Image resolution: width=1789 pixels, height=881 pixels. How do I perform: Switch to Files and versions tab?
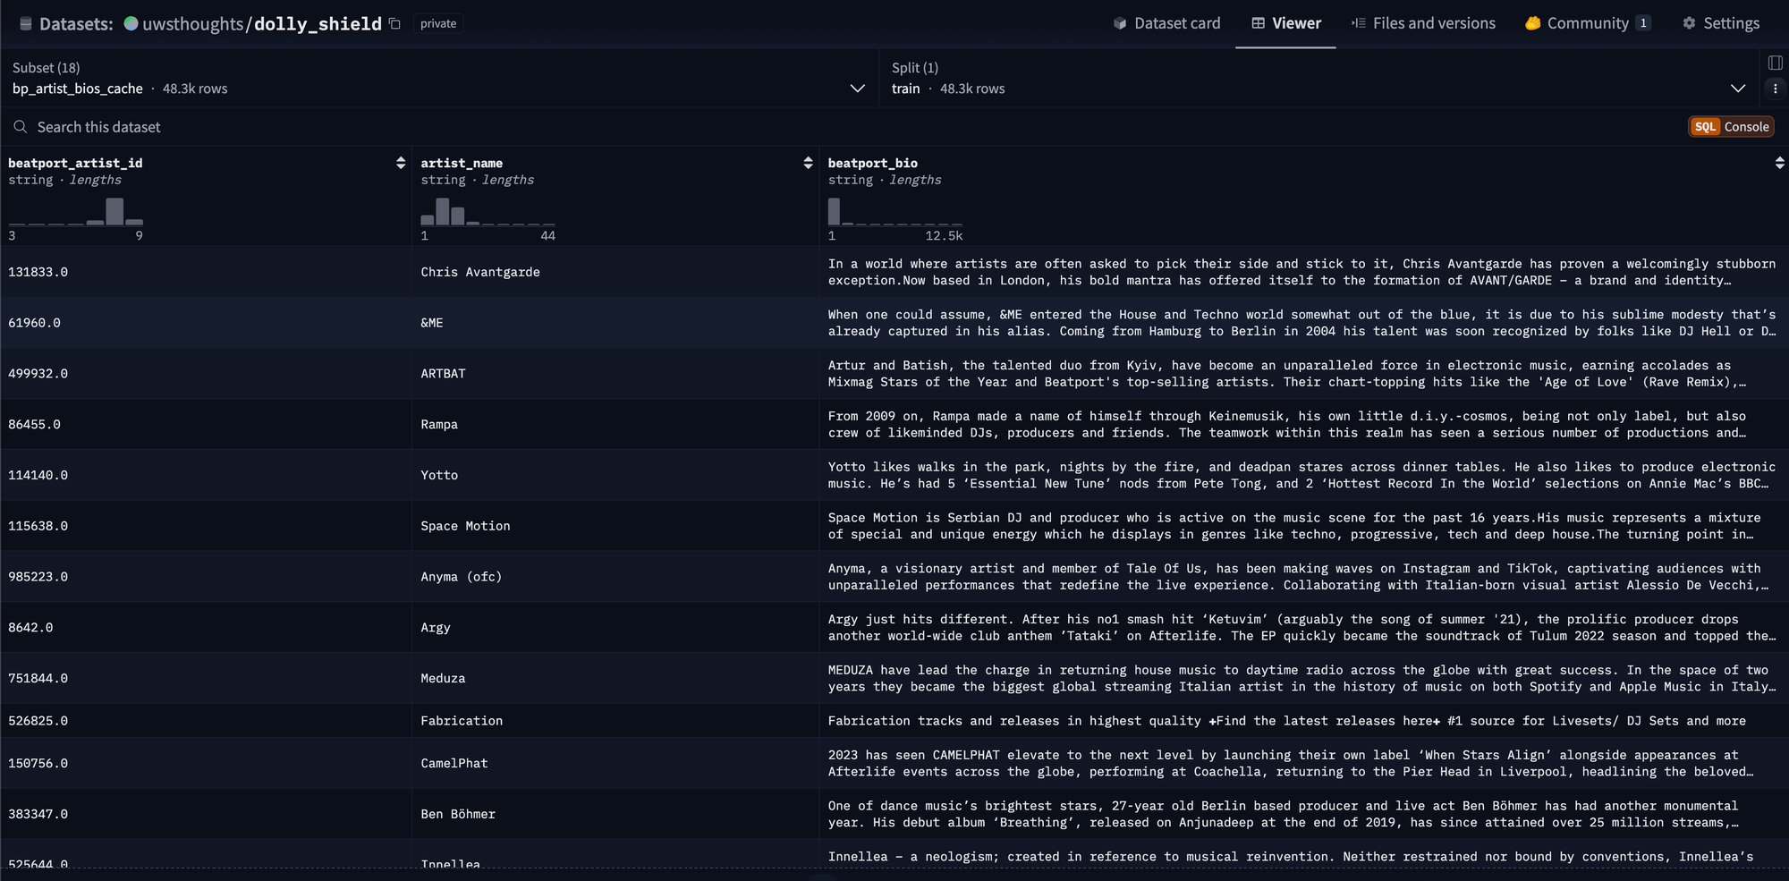click(1423, 23)
